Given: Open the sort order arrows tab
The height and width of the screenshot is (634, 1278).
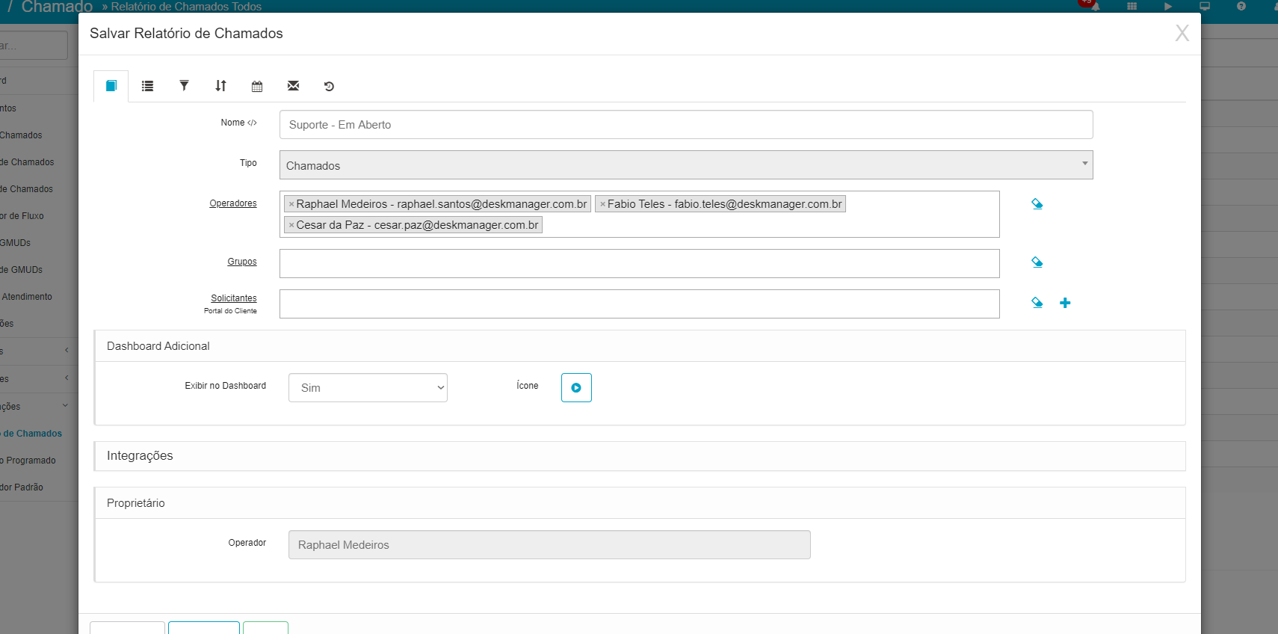Looking at the screenshot, I should 220,86.
